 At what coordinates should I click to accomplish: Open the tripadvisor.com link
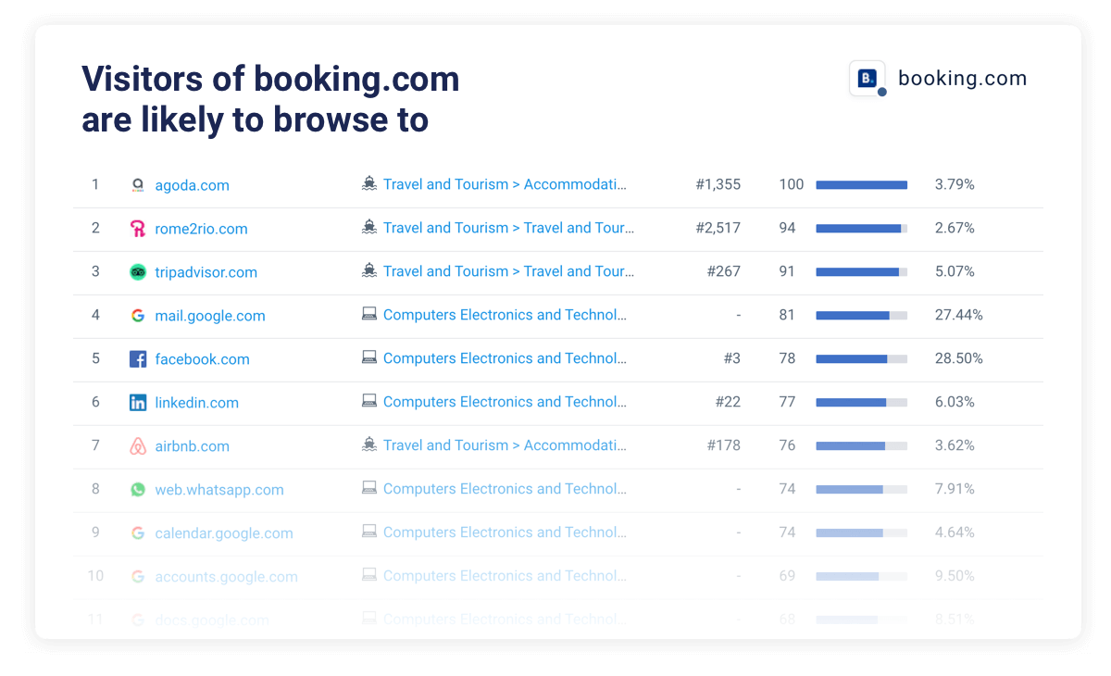click(206, 272)
